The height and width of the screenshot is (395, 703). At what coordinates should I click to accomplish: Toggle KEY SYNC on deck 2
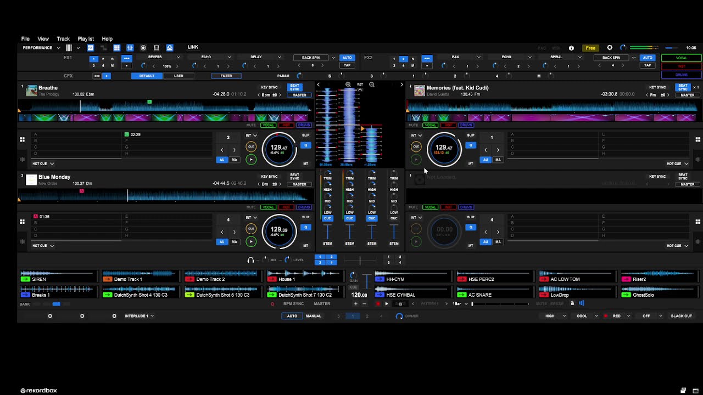point(657,87)
